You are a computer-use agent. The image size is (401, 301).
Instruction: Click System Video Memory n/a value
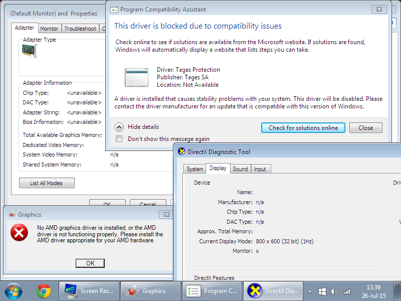click(114, 155)
